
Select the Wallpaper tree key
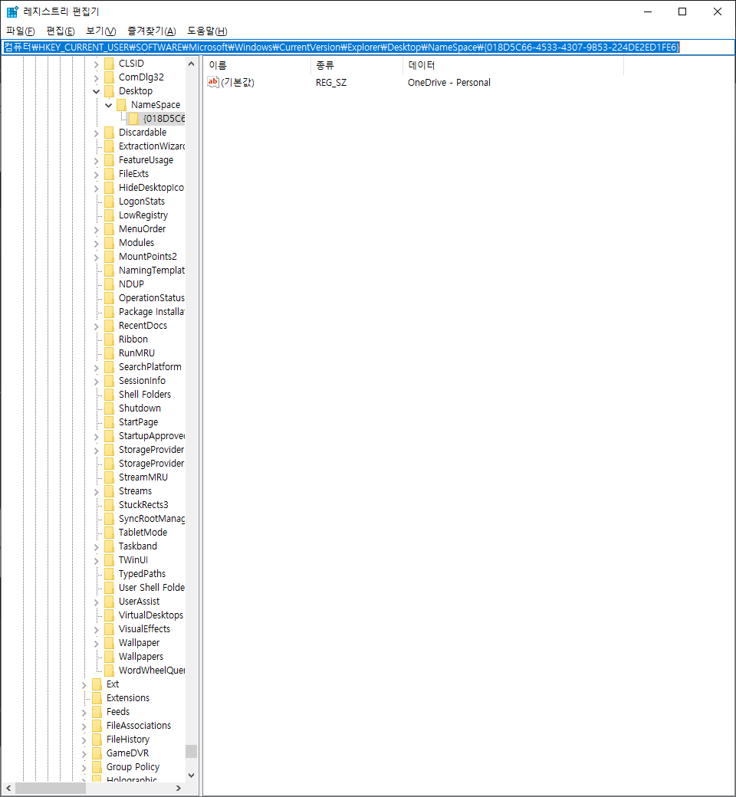pyautogui.click(x=140, y=643)
